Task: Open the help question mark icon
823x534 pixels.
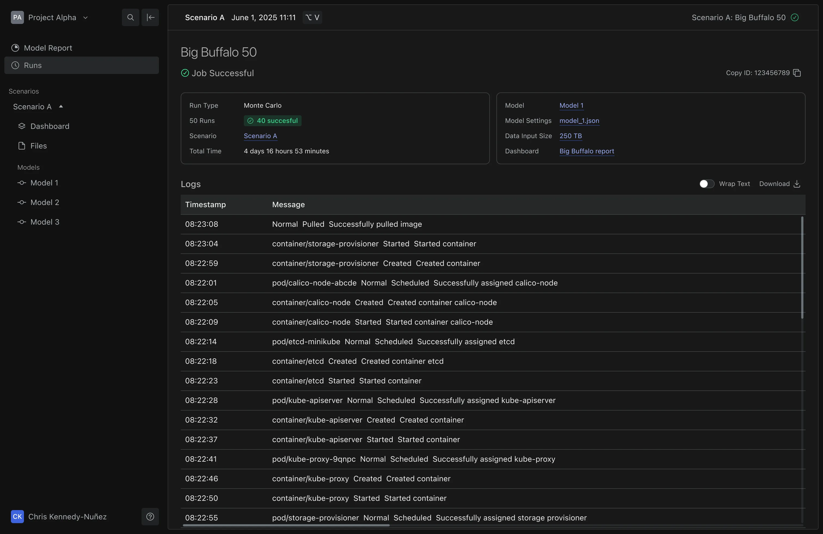Action: click(150, 516)
